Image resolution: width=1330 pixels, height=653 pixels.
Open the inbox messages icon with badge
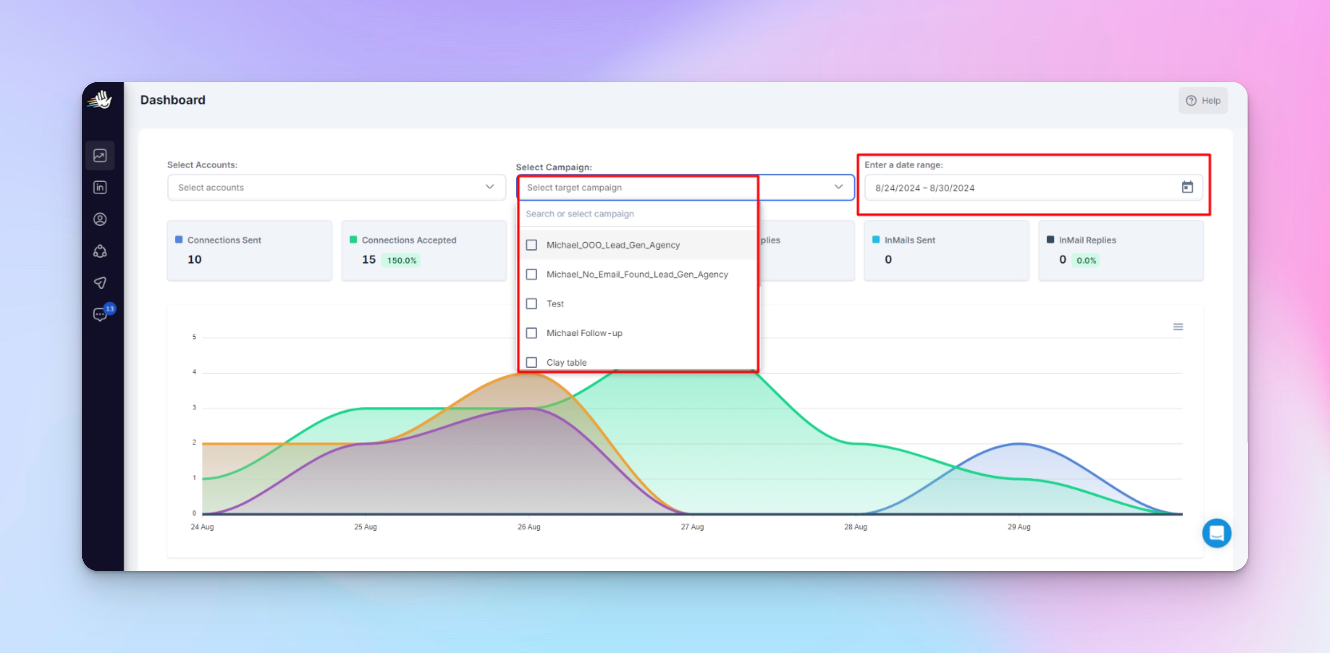tap(100, 314)
